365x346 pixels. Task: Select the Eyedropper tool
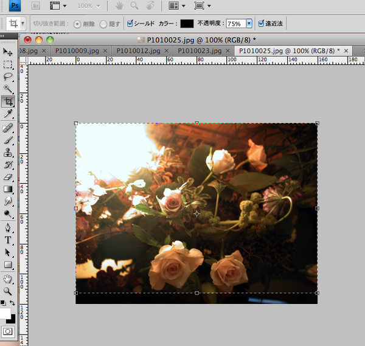(x=8, y=114)
